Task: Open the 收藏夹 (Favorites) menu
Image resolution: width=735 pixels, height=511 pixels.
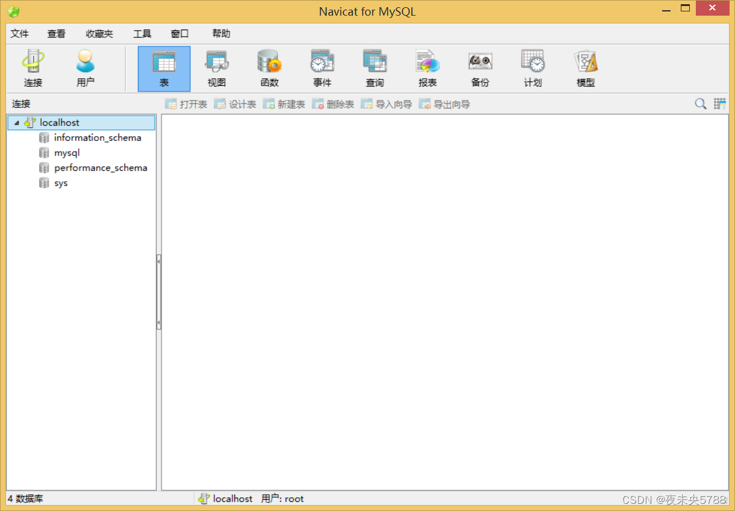Action: pos(99,34)
